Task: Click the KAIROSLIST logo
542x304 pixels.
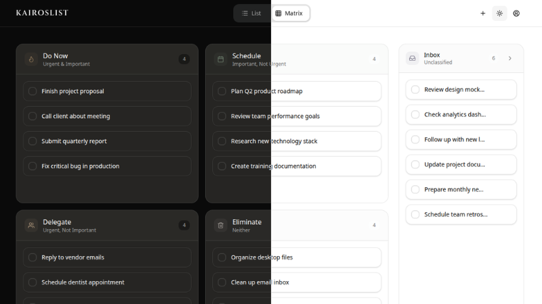Action: click(x=42, y=13)
